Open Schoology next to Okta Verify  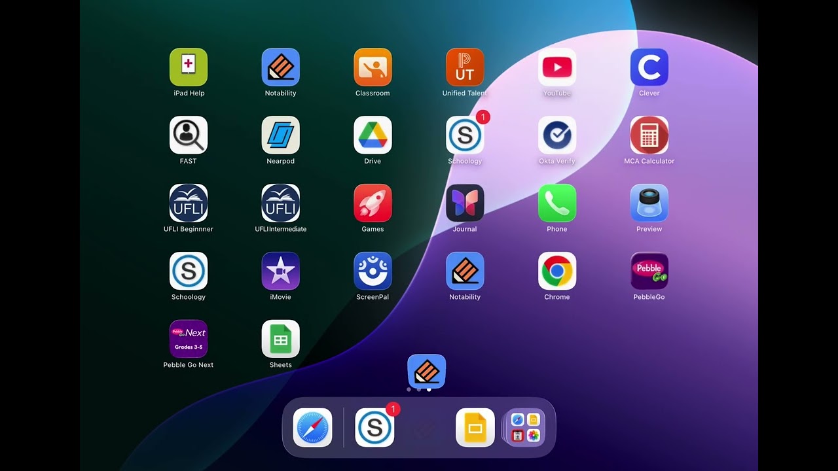click(465, 135)
